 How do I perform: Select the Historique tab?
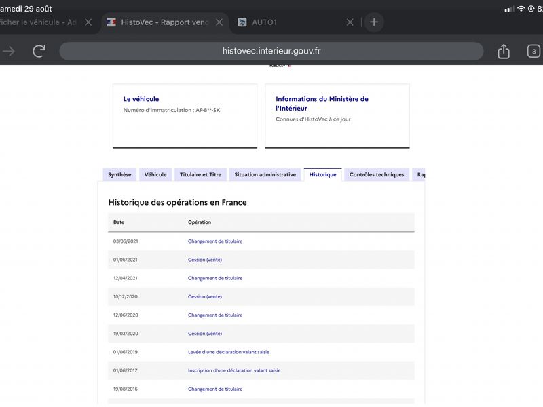point(322,175)
